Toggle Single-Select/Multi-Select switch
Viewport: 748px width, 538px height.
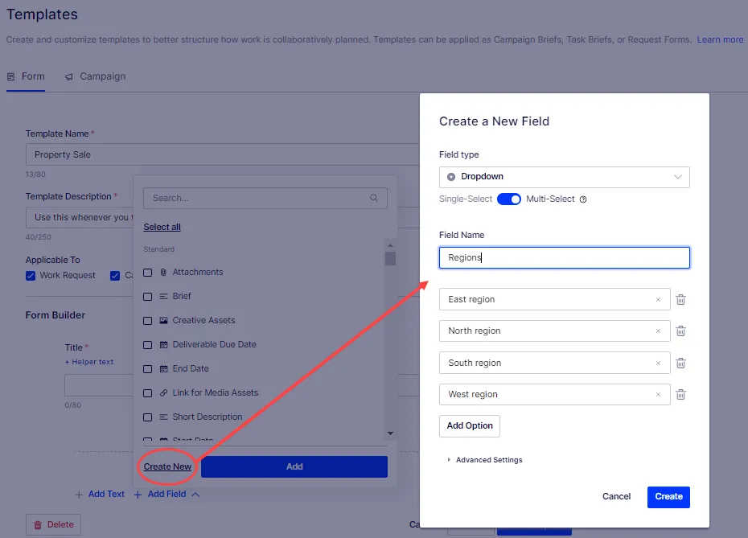tap(508, 199)
